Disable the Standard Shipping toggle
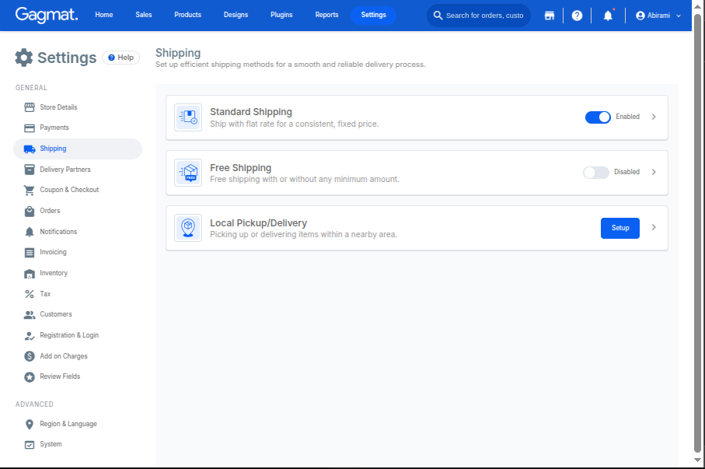 point(598,117)
